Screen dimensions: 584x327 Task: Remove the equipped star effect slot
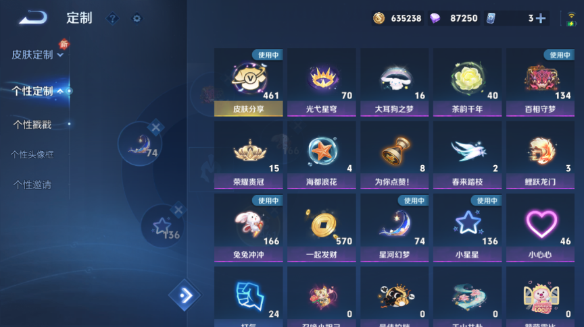178,210
